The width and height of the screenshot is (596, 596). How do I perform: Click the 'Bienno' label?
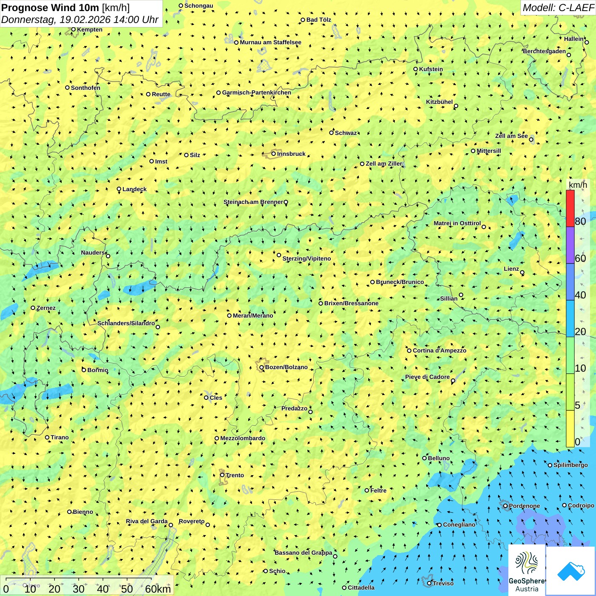point(83,512)
